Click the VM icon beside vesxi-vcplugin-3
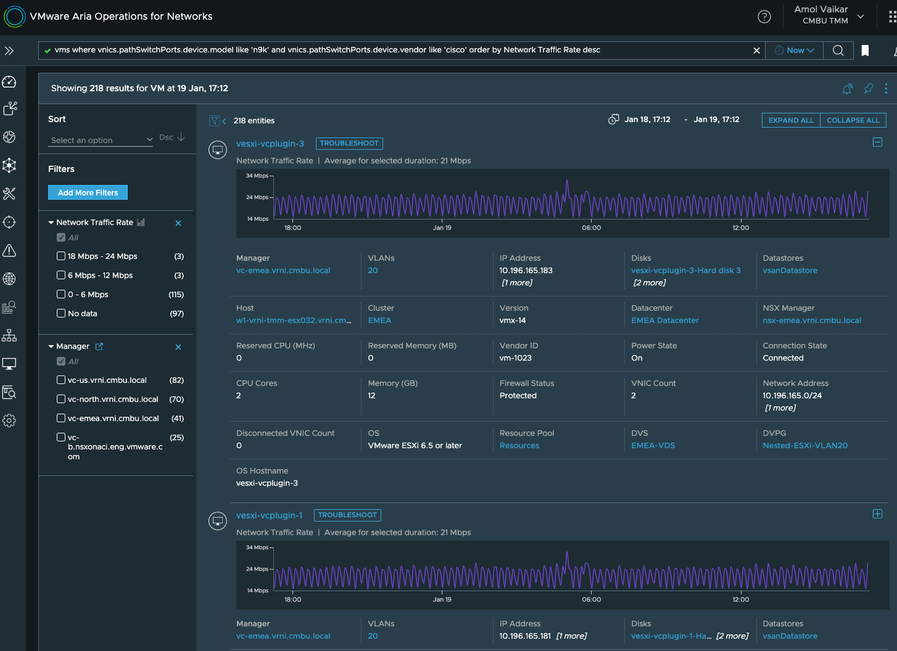This screenshot has width=897, height=651. (218, 150)
